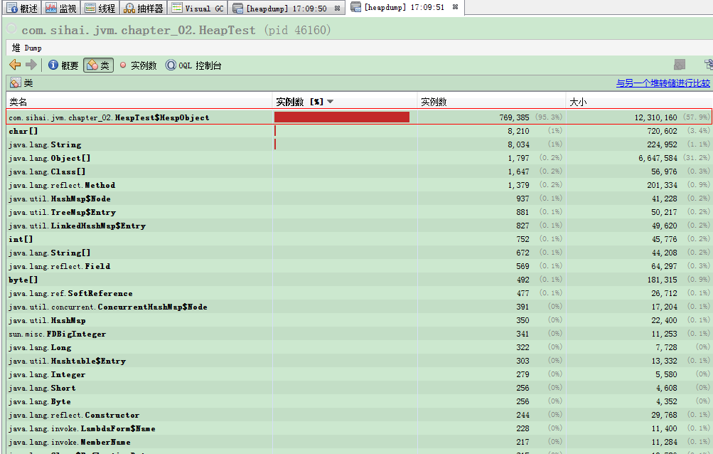Image resolution: width=713 pixels, height=454 pixels.
Task: Select the java.lang.Long row
Action: (x=359, y=347)
